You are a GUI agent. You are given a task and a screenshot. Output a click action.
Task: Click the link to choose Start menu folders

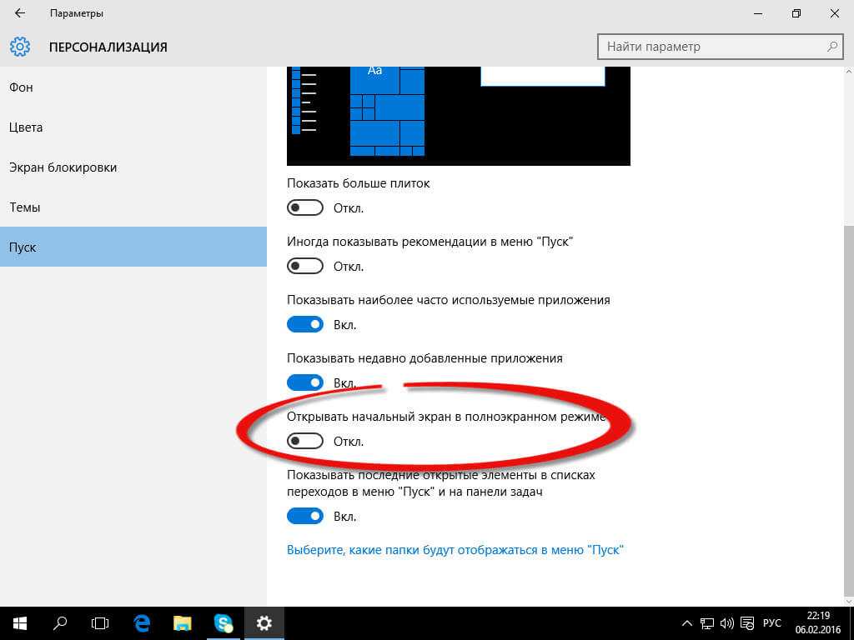(x=455, y=550)
